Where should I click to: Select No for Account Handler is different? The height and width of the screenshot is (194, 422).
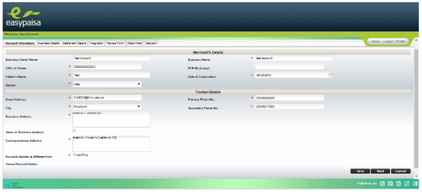83,155
